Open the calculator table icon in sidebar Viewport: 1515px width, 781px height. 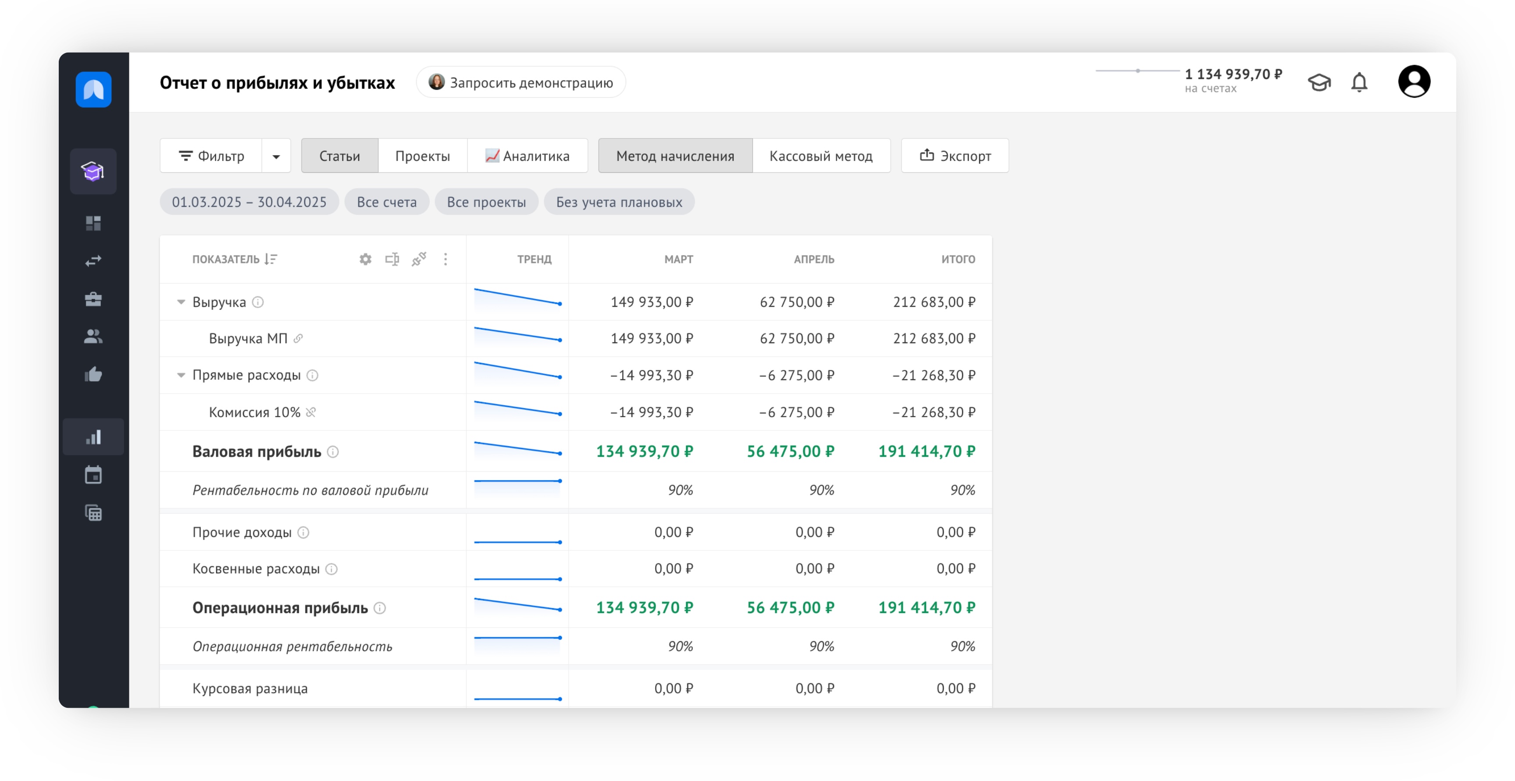tap(93, 513)
